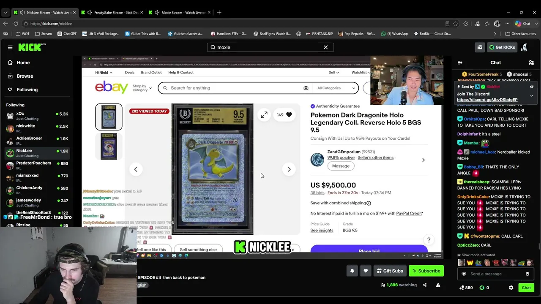Open miamaxxed channel in Following list
The image size is (541, 304).
click(x=37, y=178)
